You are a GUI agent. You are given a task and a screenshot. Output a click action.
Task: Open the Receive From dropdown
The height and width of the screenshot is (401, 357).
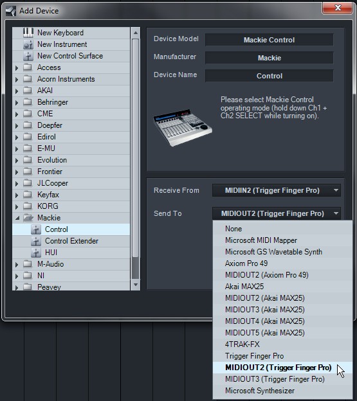277,190
